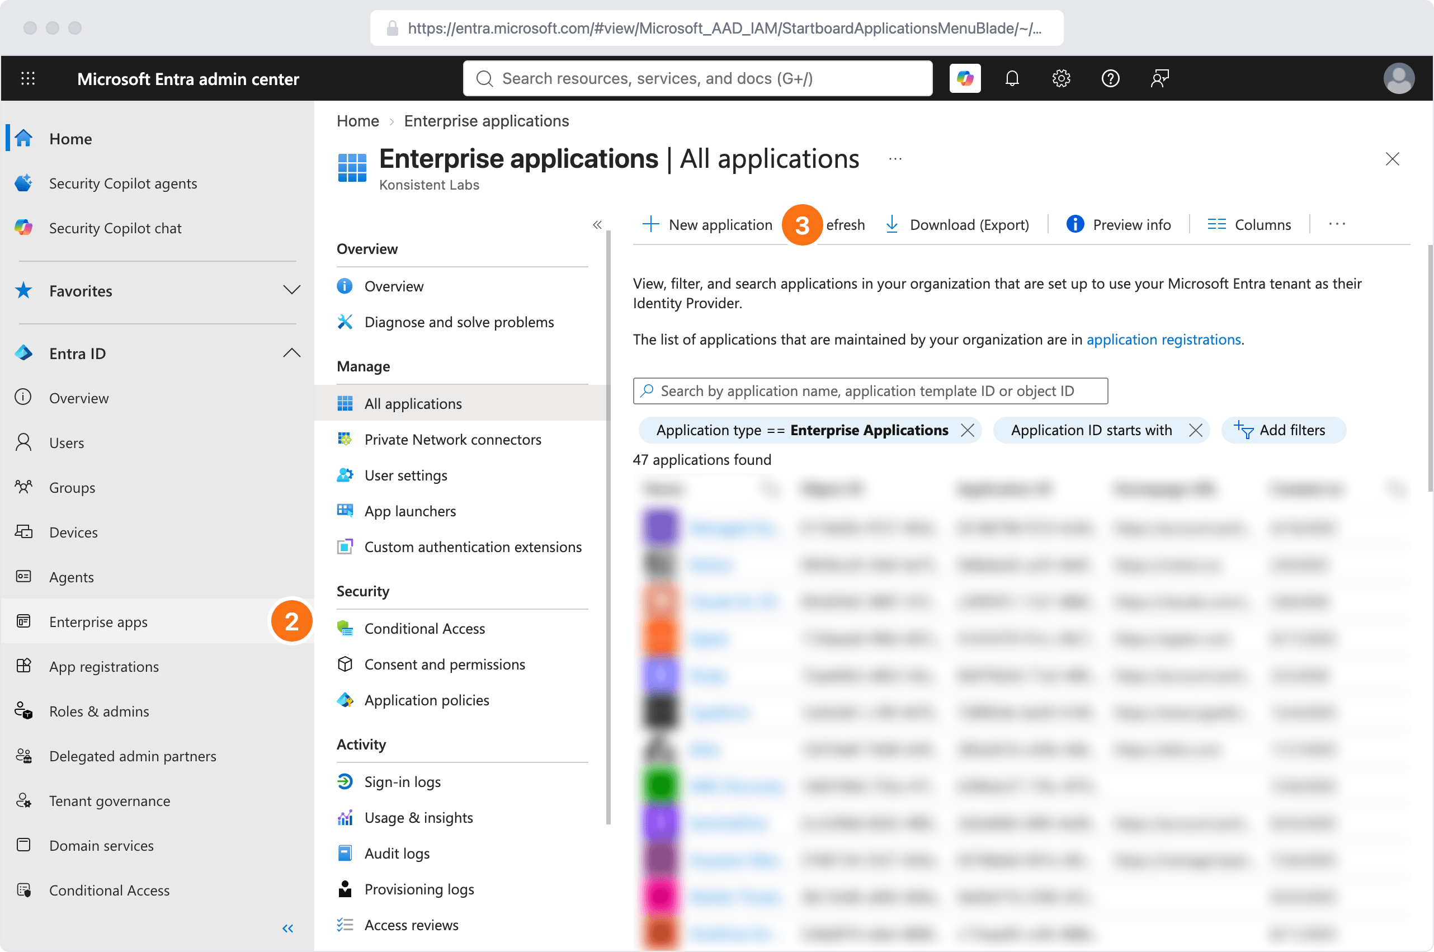This screenshot has height=952, width=1434.
Task: Click the main content vertical scrollbar
Action: pyautogui.click(x=1429, y=367)
